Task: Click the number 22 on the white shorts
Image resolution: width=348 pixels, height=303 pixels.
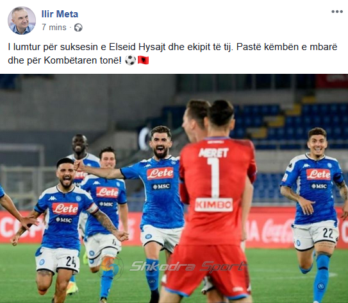Action: coord(327,233)
